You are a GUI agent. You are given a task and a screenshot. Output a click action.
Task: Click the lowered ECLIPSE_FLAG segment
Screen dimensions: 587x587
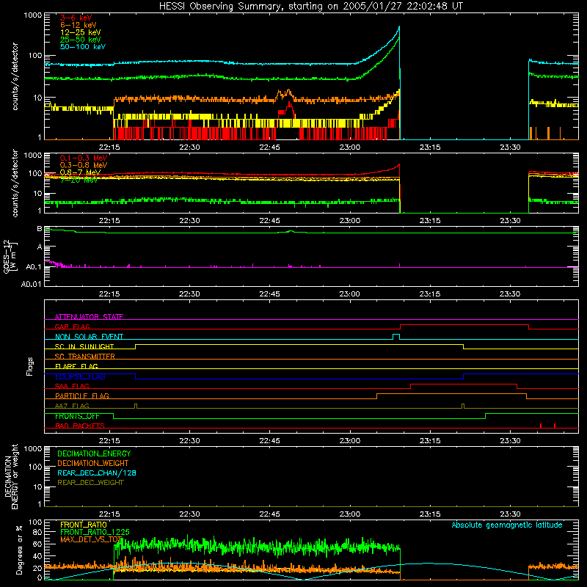[299, 379]
